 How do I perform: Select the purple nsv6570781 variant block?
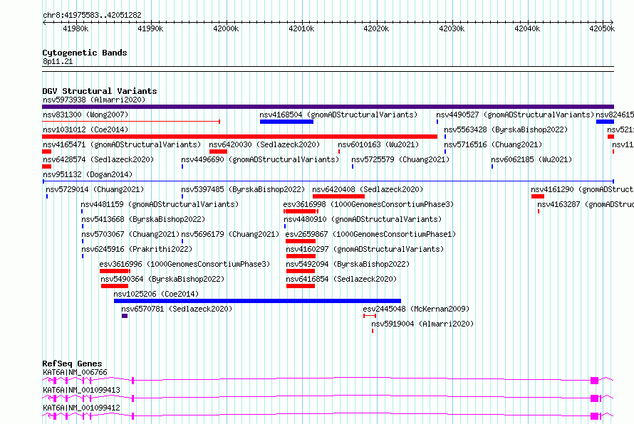pos(125,316)
